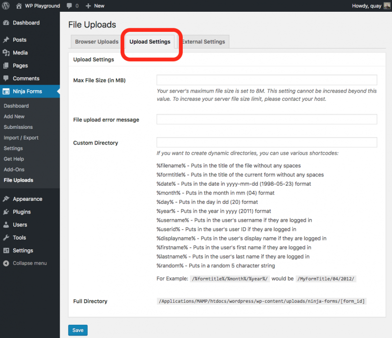This screenshot has width=392, height=338.
Task: Click the Save button
Action: tap(77, 330)
